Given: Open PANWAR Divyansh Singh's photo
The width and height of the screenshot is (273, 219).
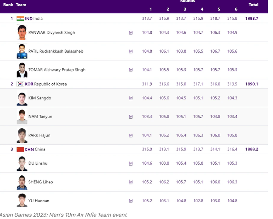Looking at the screenshot, I should coord(22,32).
